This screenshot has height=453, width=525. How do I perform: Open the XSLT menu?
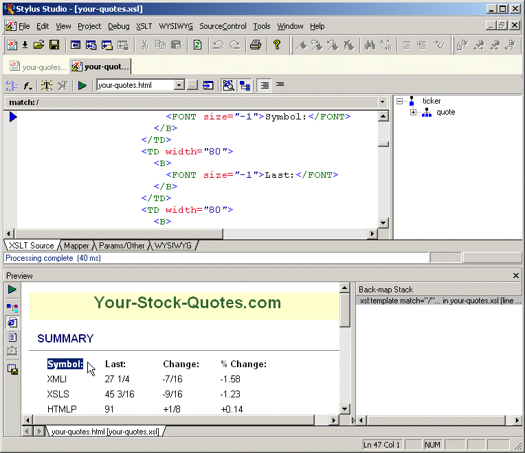144,26
